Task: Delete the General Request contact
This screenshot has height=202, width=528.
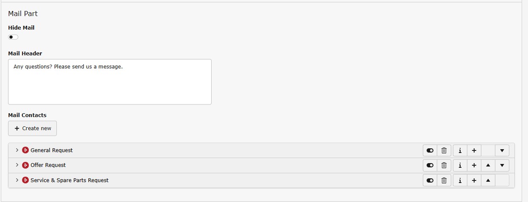Action: 444,150
